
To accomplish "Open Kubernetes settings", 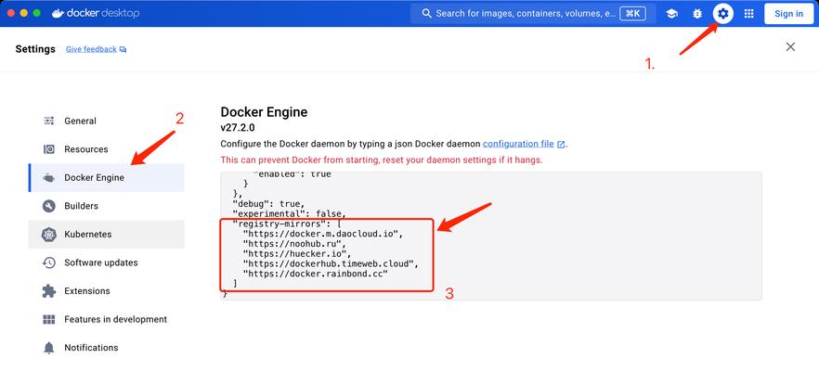I will pos(107,235).
